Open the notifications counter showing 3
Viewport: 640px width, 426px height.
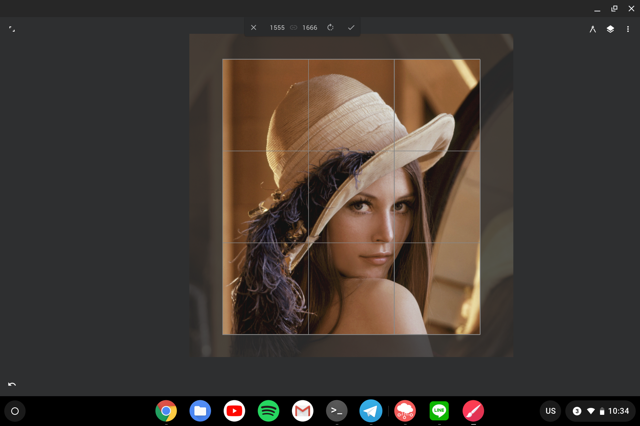coord(577,411)
